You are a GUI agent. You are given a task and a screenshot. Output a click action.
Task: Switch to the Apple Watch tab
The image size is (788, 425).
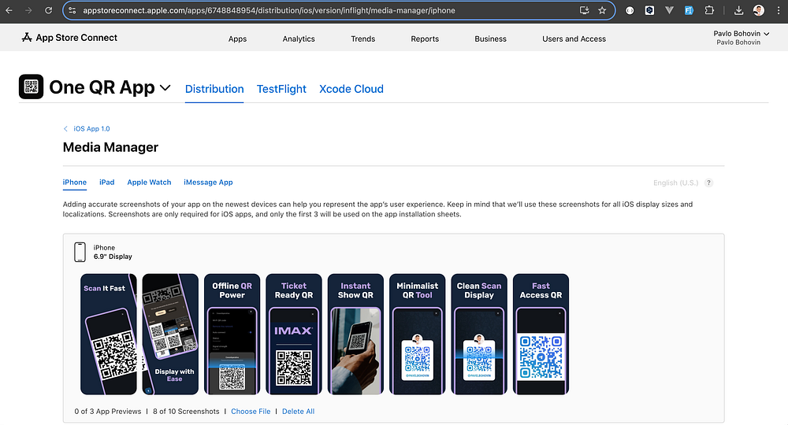[x=149, y=182]
